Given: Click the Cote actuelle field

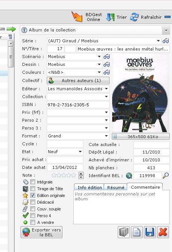Looking at the screenshot, I should coord(151,145).
